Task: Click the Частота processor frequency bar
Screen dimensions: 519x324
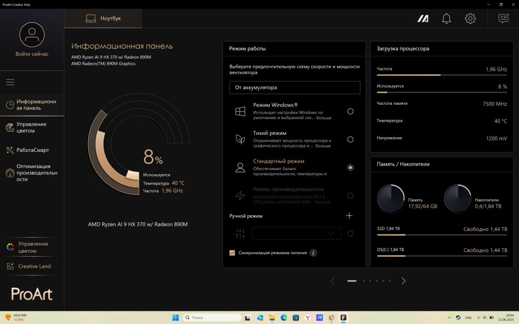Action: tap(442, 75)
